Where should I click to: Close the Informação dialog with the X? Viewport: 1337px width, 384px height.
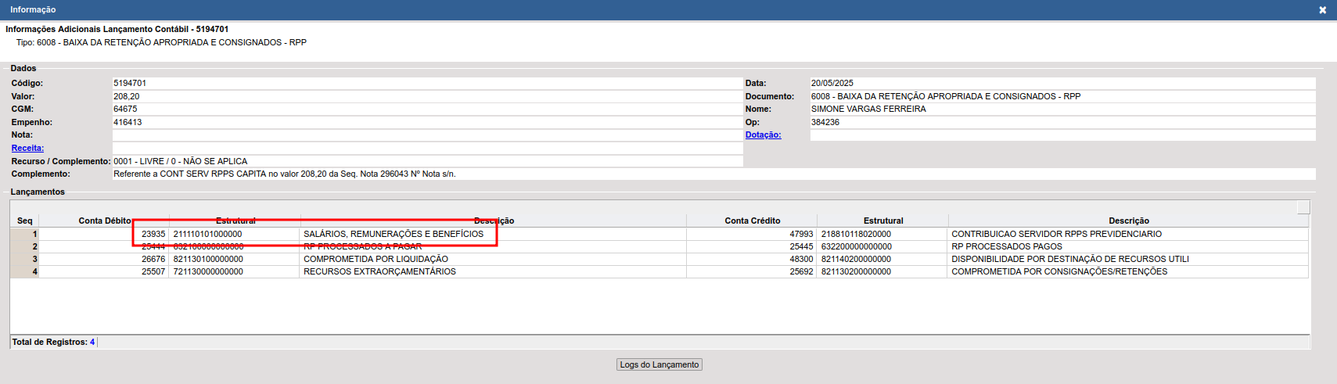point(1322,10)
